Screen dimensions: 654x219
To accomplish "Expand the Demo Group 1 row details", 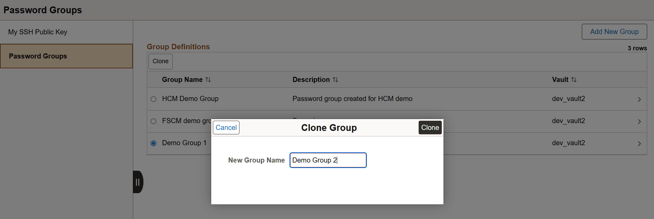I will click(x=639, y=143).
